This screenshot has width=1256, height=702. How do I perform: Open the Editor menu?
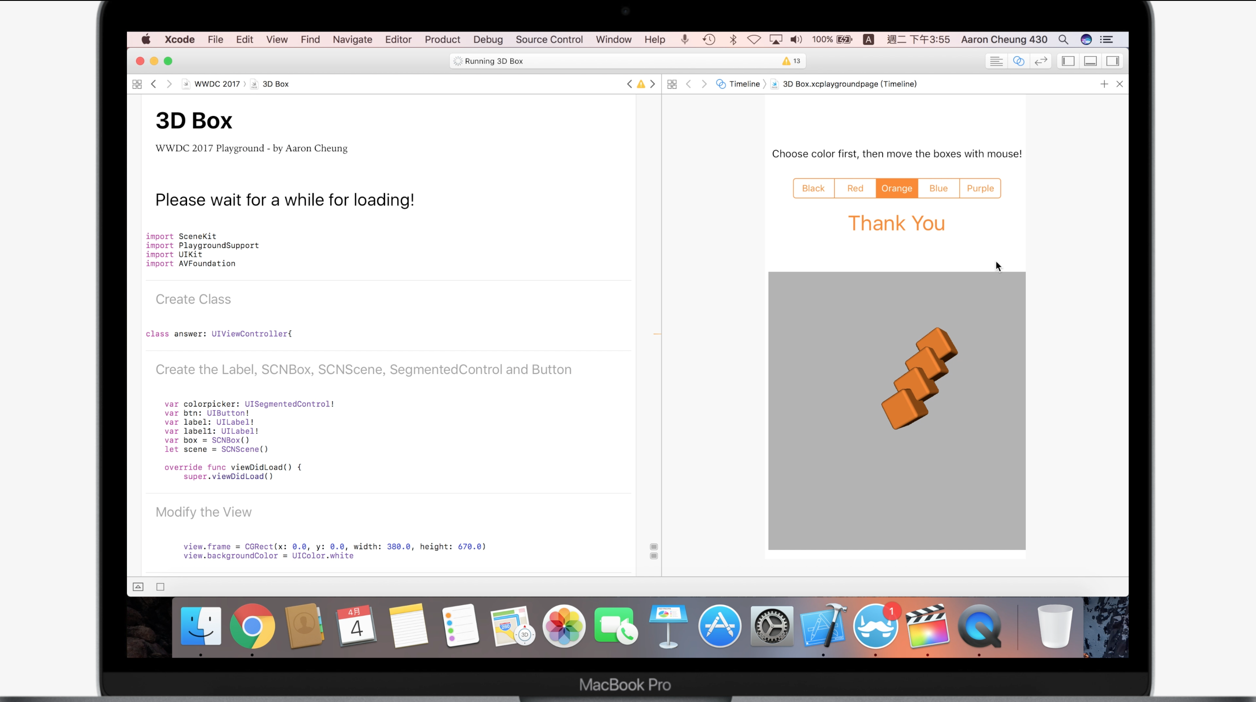pos(398,40)
